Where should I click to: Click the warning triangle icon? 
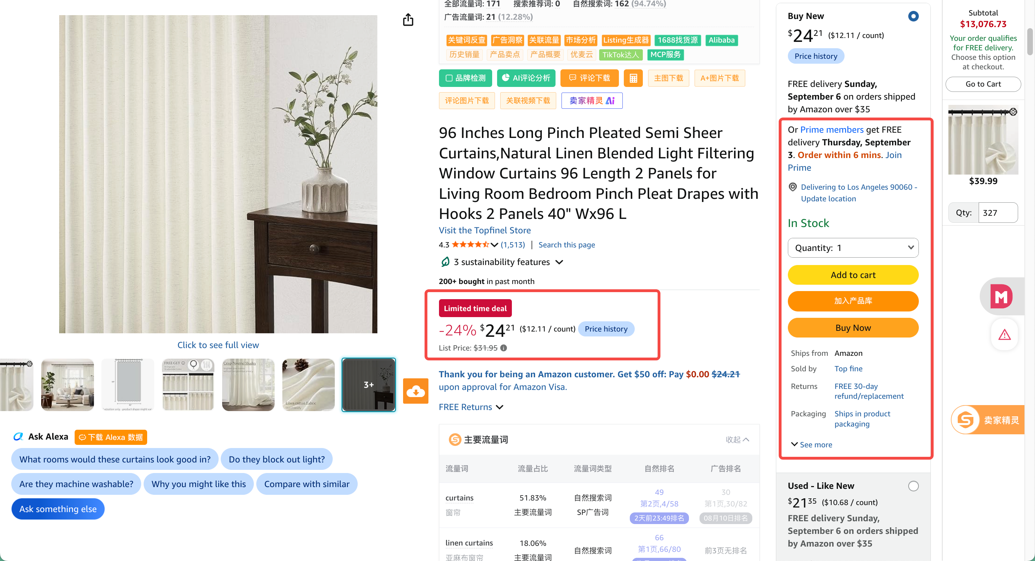click(x=1004, y=334)
